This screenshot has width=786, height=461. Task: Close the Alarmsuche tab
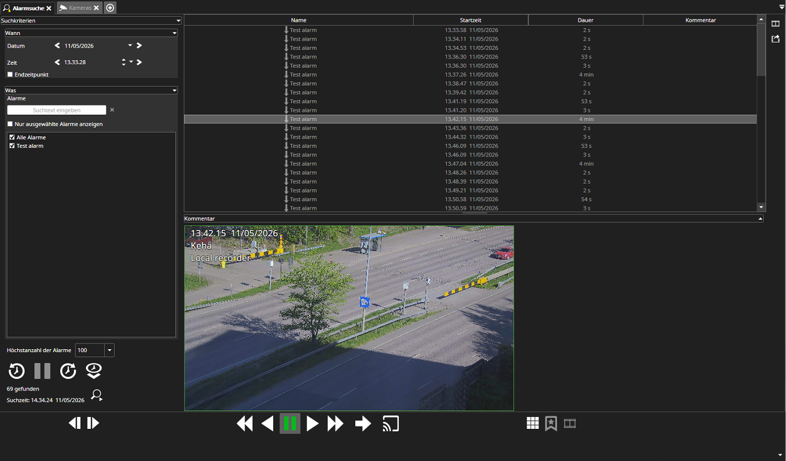pyautogui.click(x=49, y=8)
